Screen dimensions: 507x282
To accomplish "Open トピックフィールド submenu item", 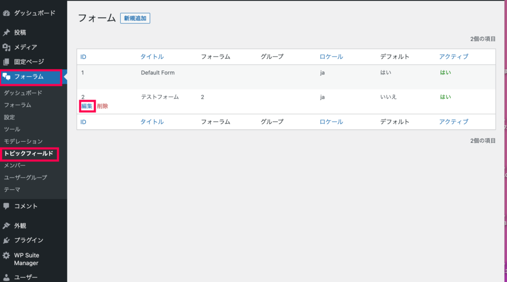I will pos(28,154).
